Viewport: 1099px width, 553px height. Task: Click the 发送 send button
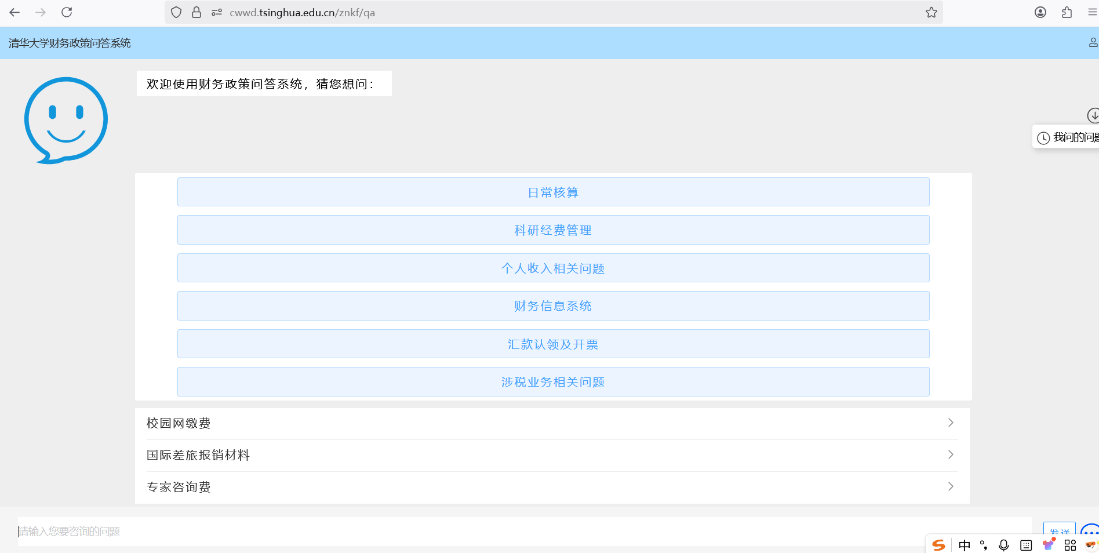point(1060,531)
